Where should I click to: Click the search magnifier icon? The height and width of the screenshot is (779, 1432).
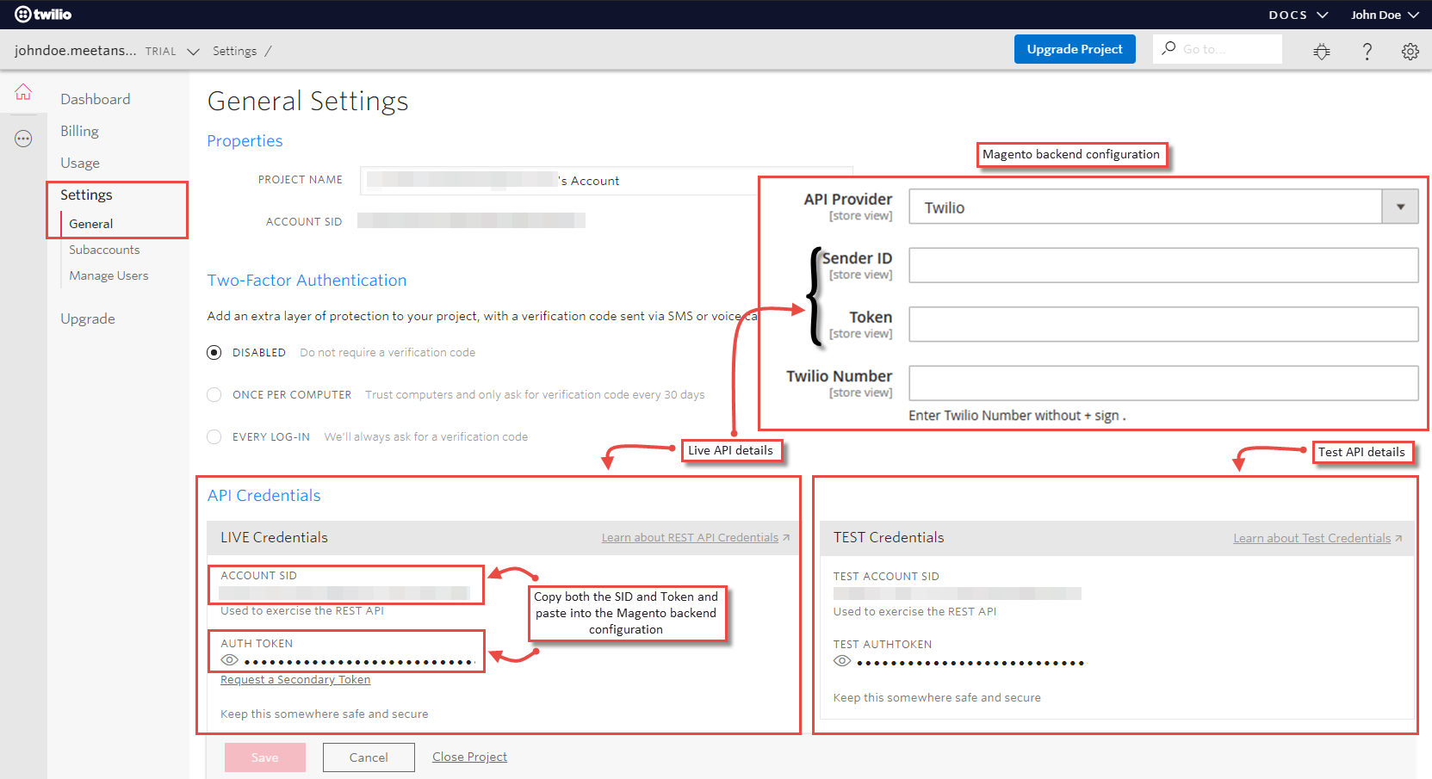(x=1169, y=48)
